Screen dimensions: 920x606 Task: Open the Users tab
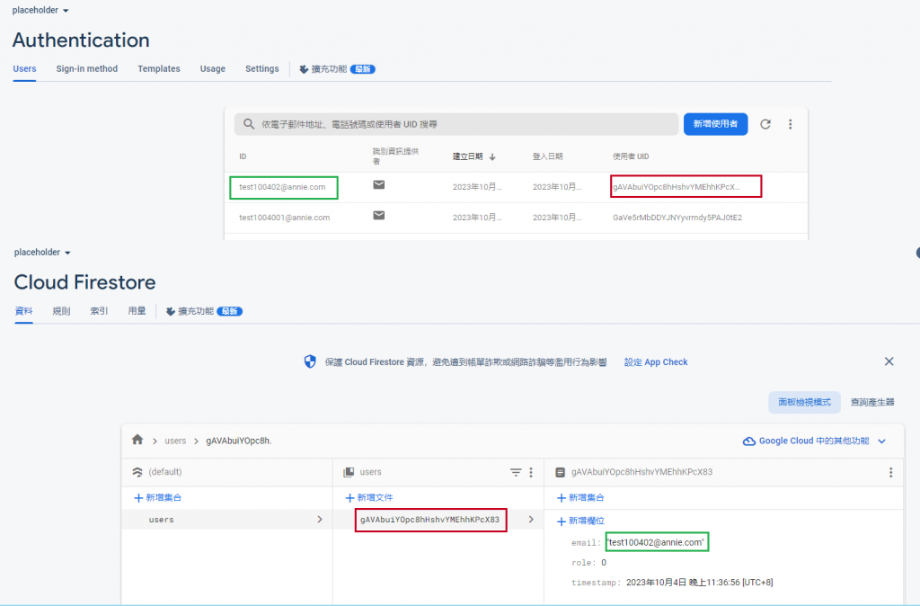[x=24, y=68]
